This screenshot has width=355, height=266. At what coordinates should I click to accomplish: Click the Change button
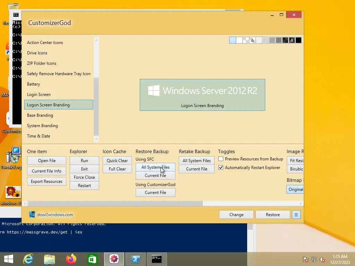pos(236,215)
